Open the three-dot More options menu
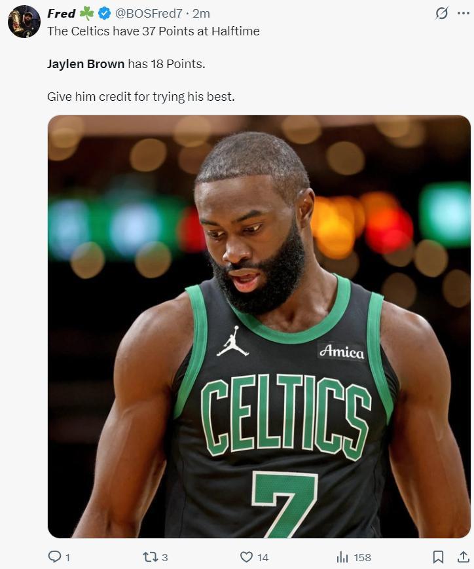 coord(463,13)
